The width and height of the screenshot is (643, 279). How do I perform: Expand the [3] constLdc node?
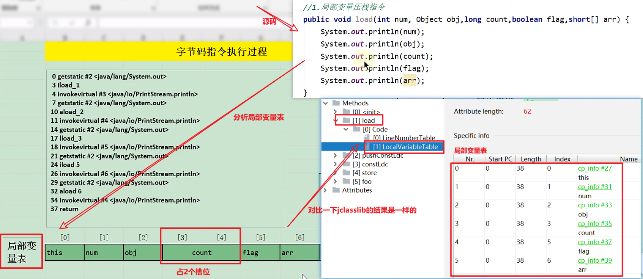coord(336,164)
